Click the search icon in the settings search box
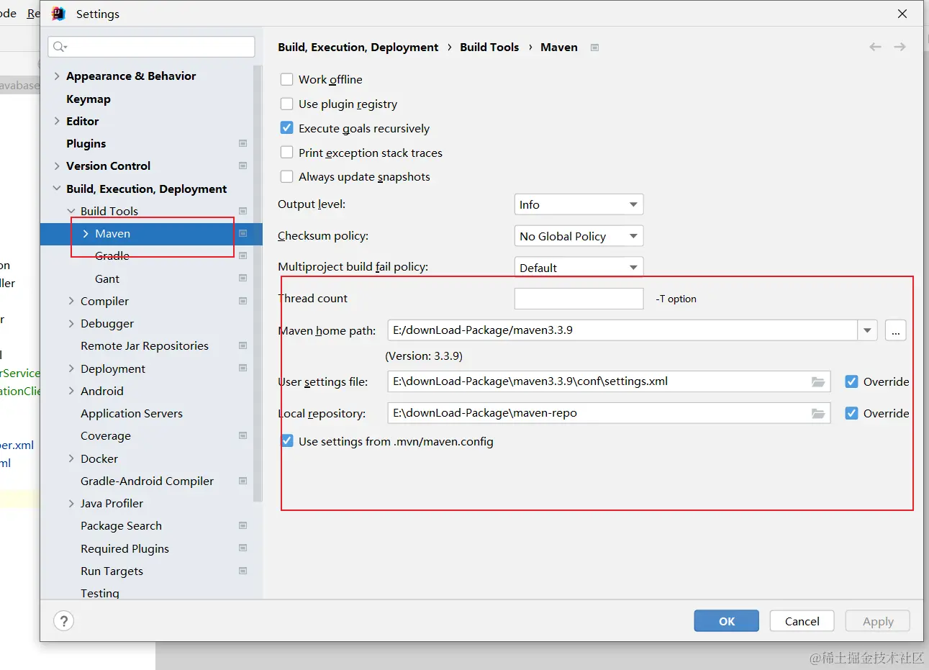Viewport: 929px width, 670px height. [x=59, y=47]
